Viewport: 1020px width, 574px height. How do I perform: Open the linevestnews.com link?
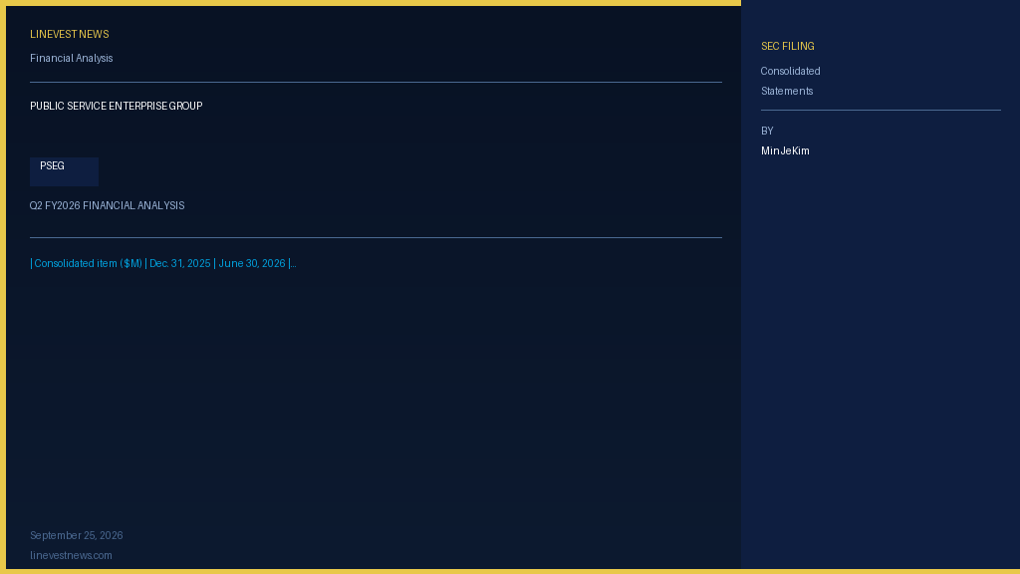pyautogui.click(x=71, y=556)
